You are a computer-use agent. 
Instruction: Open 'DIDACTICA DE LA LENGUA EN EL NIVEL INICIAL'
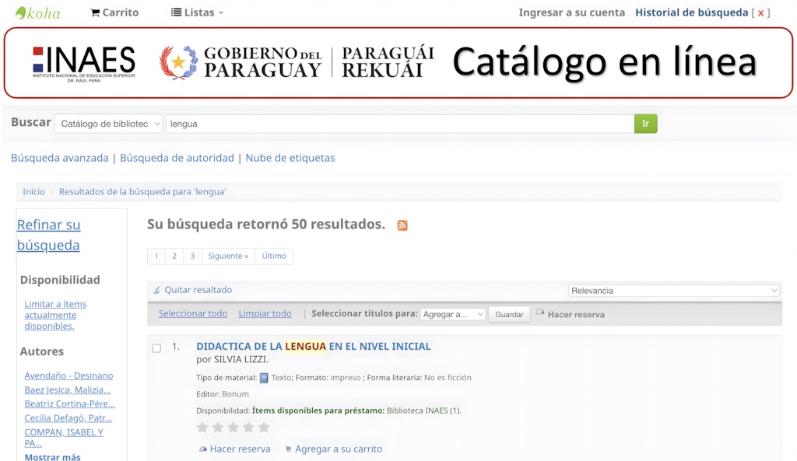(x=314, y=346)
